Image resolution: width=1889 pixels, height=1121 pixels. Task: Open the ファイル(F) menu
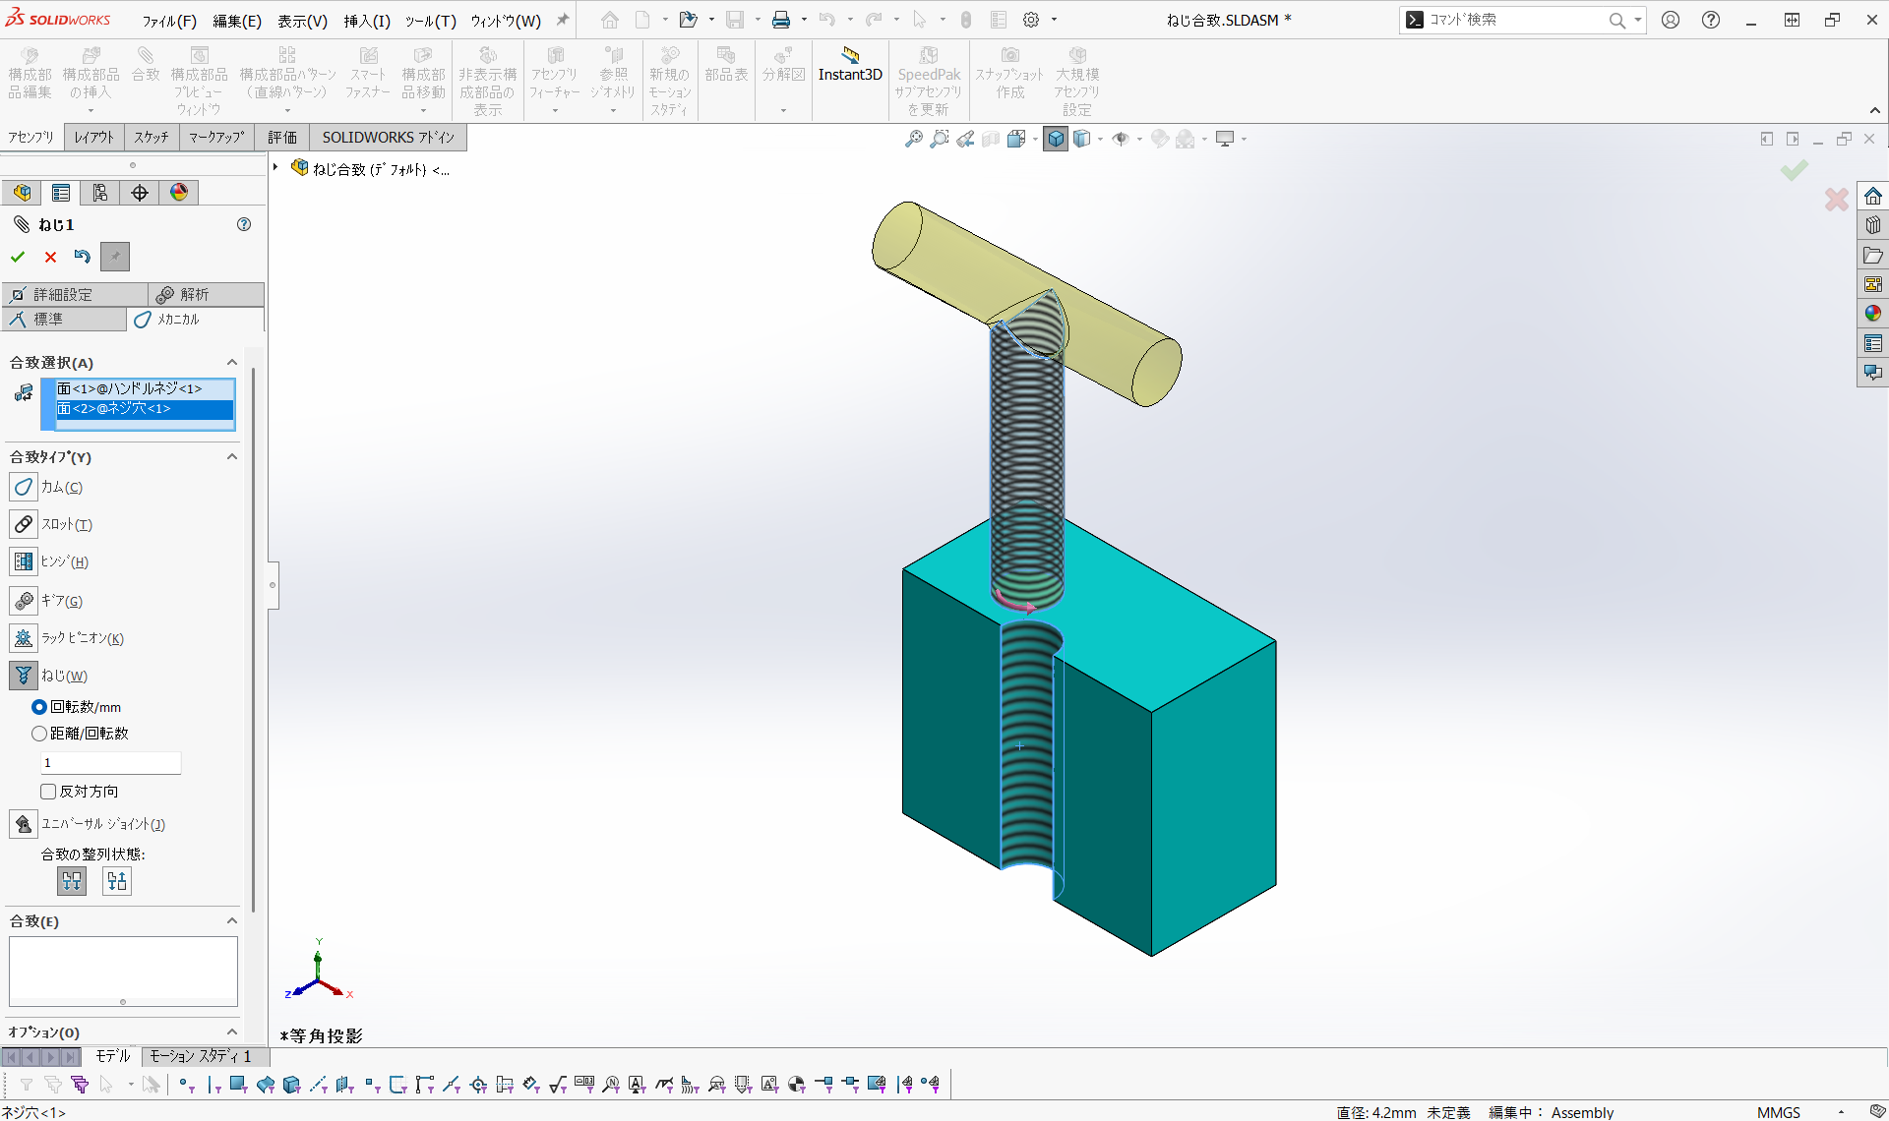pos(169,21)
